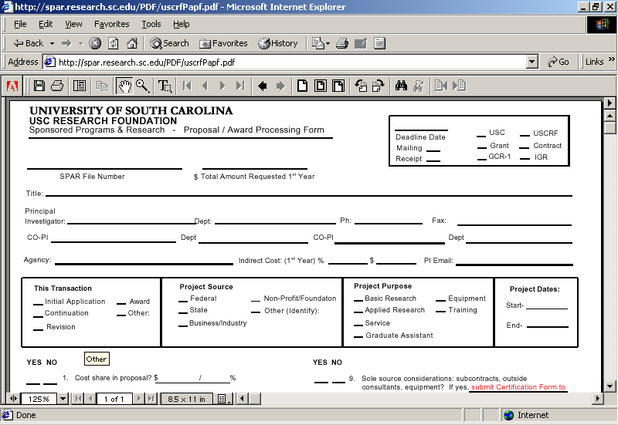Viewport: 618px width, 425px height.
Task: Open the Favorites menu
Action: (x=112, y=24)
